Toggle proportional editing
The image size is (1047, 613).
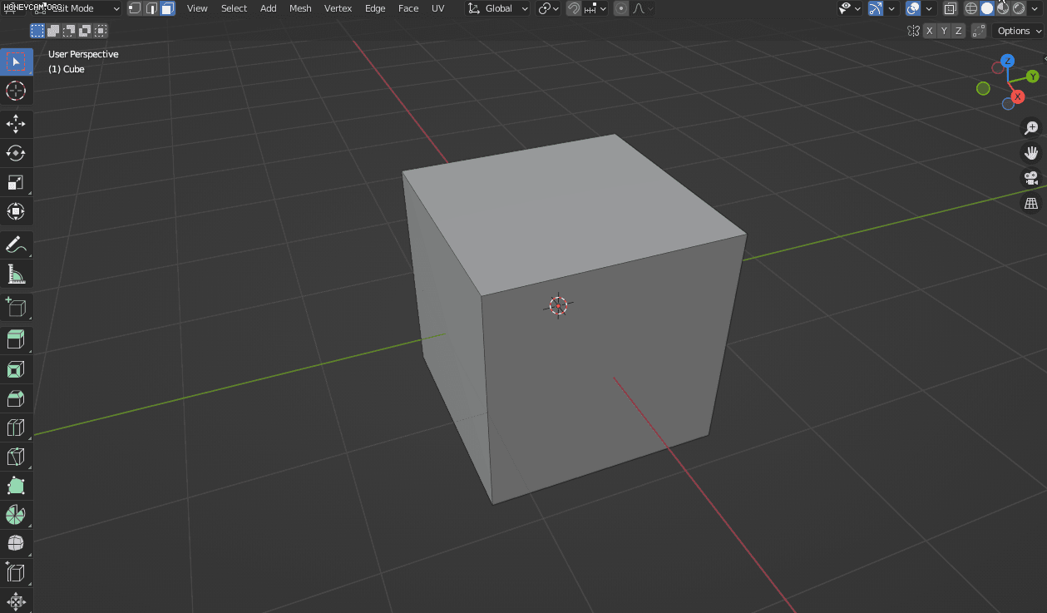click(x=621, y=8)
